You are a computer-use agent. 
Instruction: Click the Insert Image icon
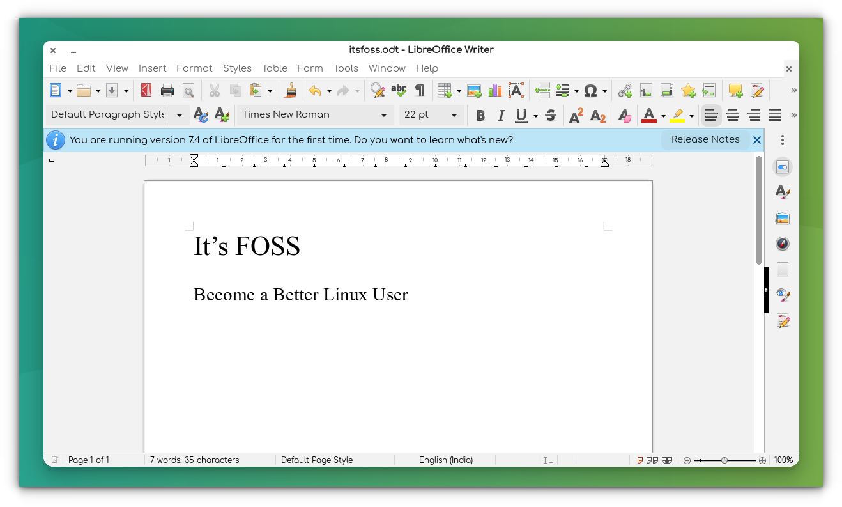click(474, 91)
